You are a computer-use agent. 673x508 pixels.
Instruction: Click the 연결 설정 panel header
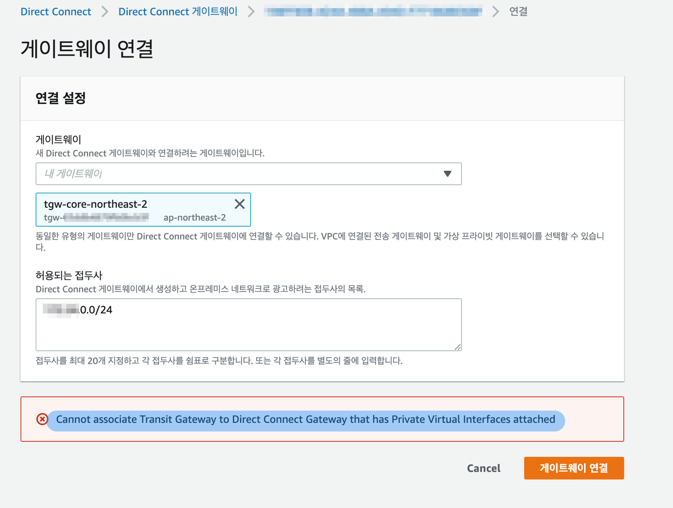coord(61,98)
